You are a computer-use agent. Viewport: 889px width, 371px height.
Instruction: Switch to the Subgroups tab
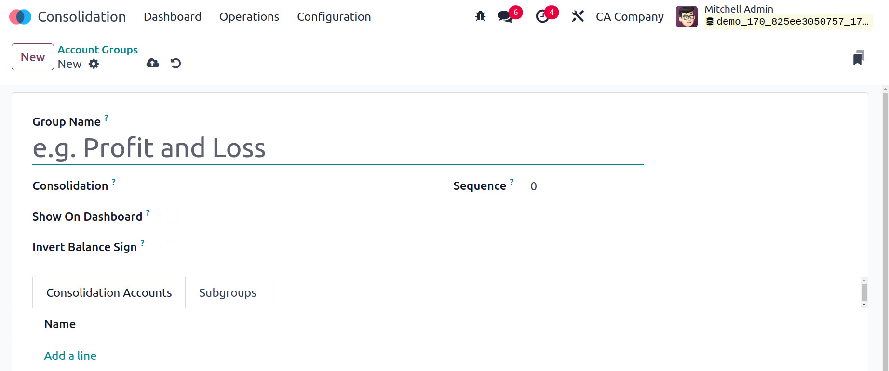point(228,292)
